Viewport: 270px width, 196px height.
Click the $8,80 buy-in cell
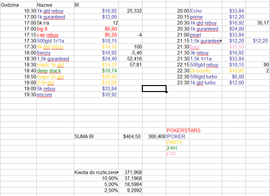pos(96,29)
